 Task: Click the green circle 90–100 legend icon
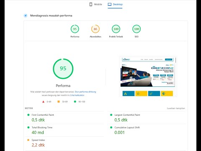[x=75, y=102]
